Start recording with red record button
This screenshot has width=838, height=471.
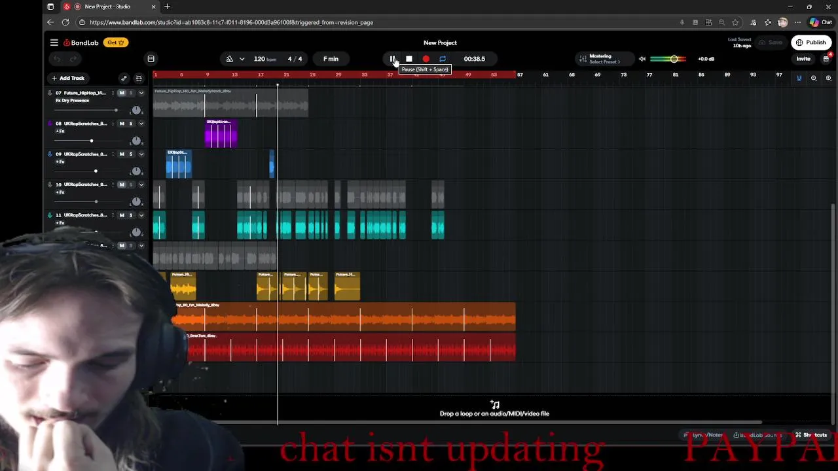[x=426, y=59]
